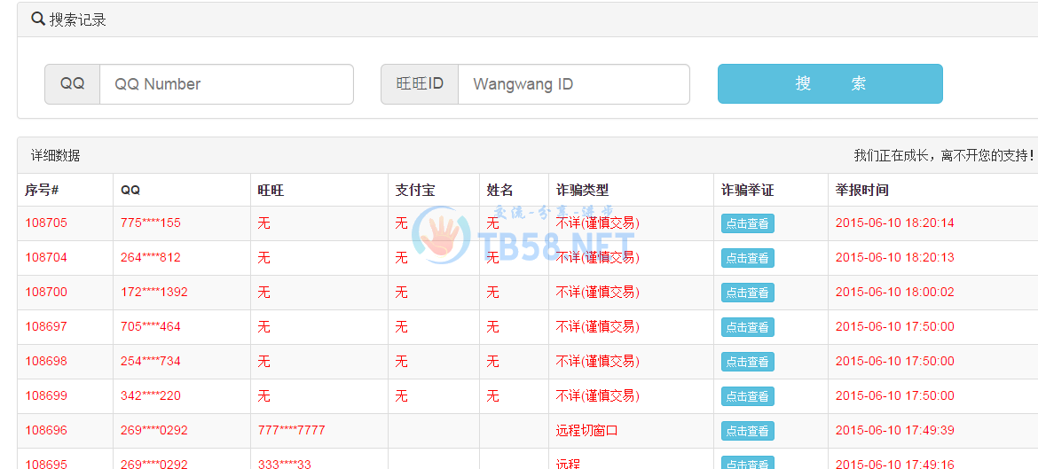Click timestamp 2015-06-10 18:20:14

click(895, 223)
